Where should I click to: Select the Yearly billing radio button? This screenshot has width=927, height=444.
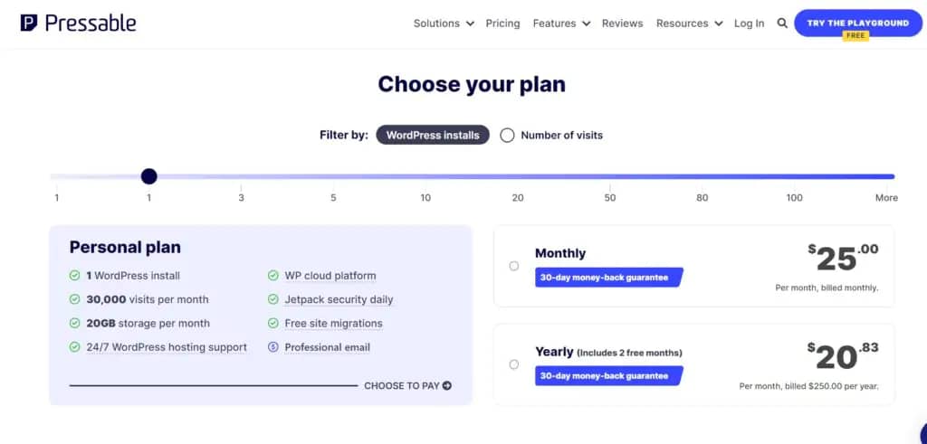[x=514, y=364]
